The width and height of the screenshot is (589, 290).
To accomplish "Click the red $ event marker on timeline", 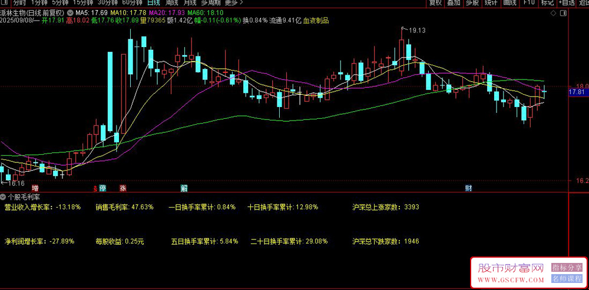I will [x=95, y=188].
